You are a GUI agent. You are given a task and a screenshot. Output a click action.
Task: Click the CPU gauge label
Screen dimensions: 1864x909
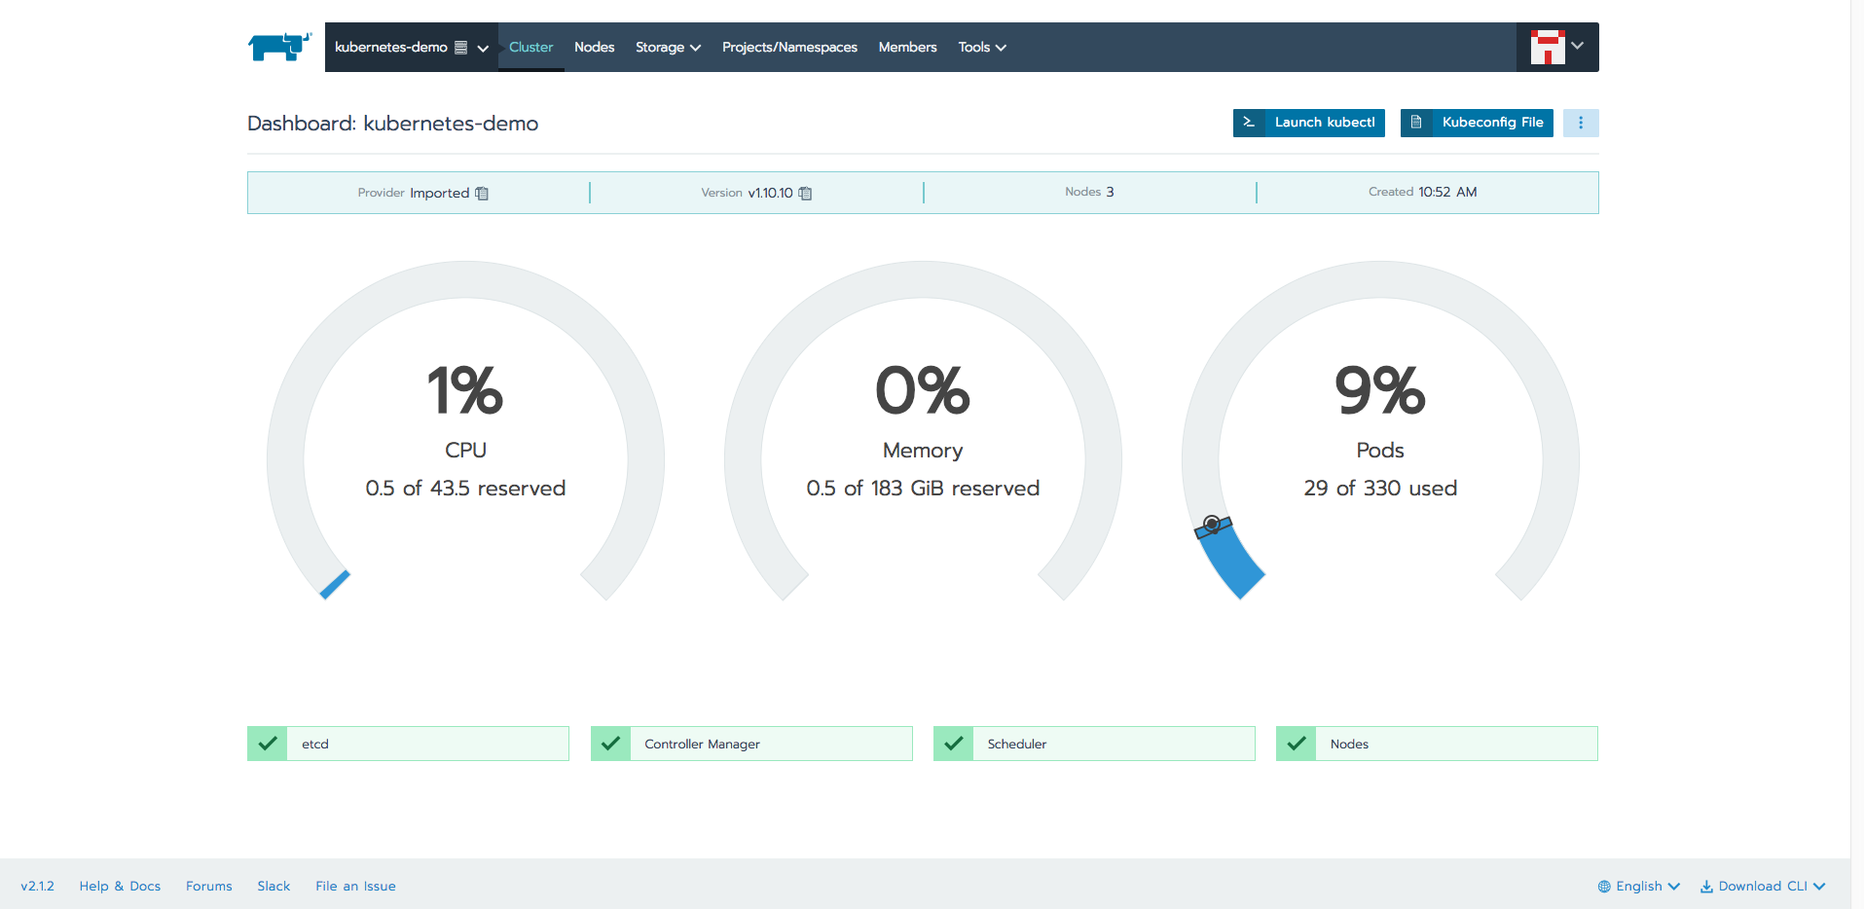[x=465, y=450]
